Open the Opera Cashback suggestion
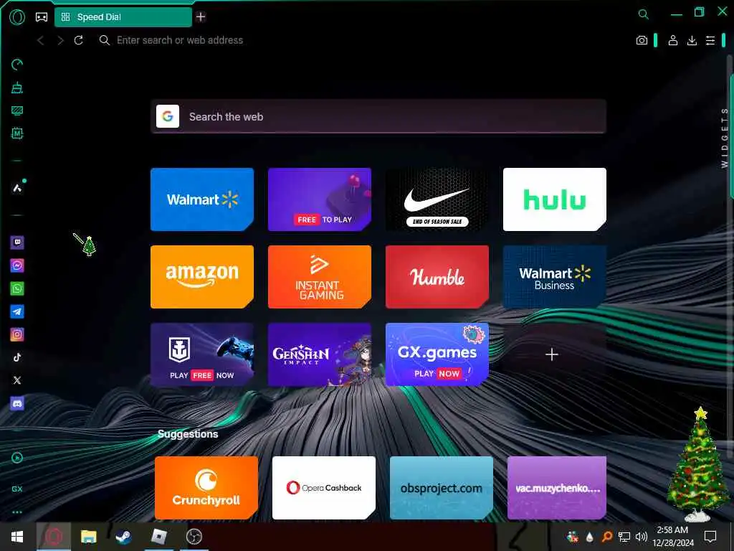The image size is (734, 551). pos(324,488)
